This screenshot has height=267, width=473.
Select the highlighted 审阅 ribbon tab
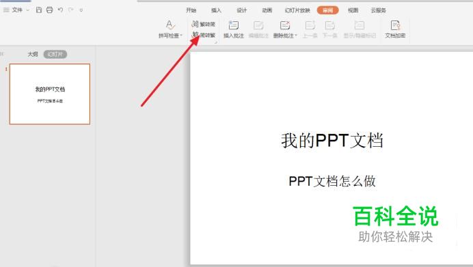pos(327,10)
